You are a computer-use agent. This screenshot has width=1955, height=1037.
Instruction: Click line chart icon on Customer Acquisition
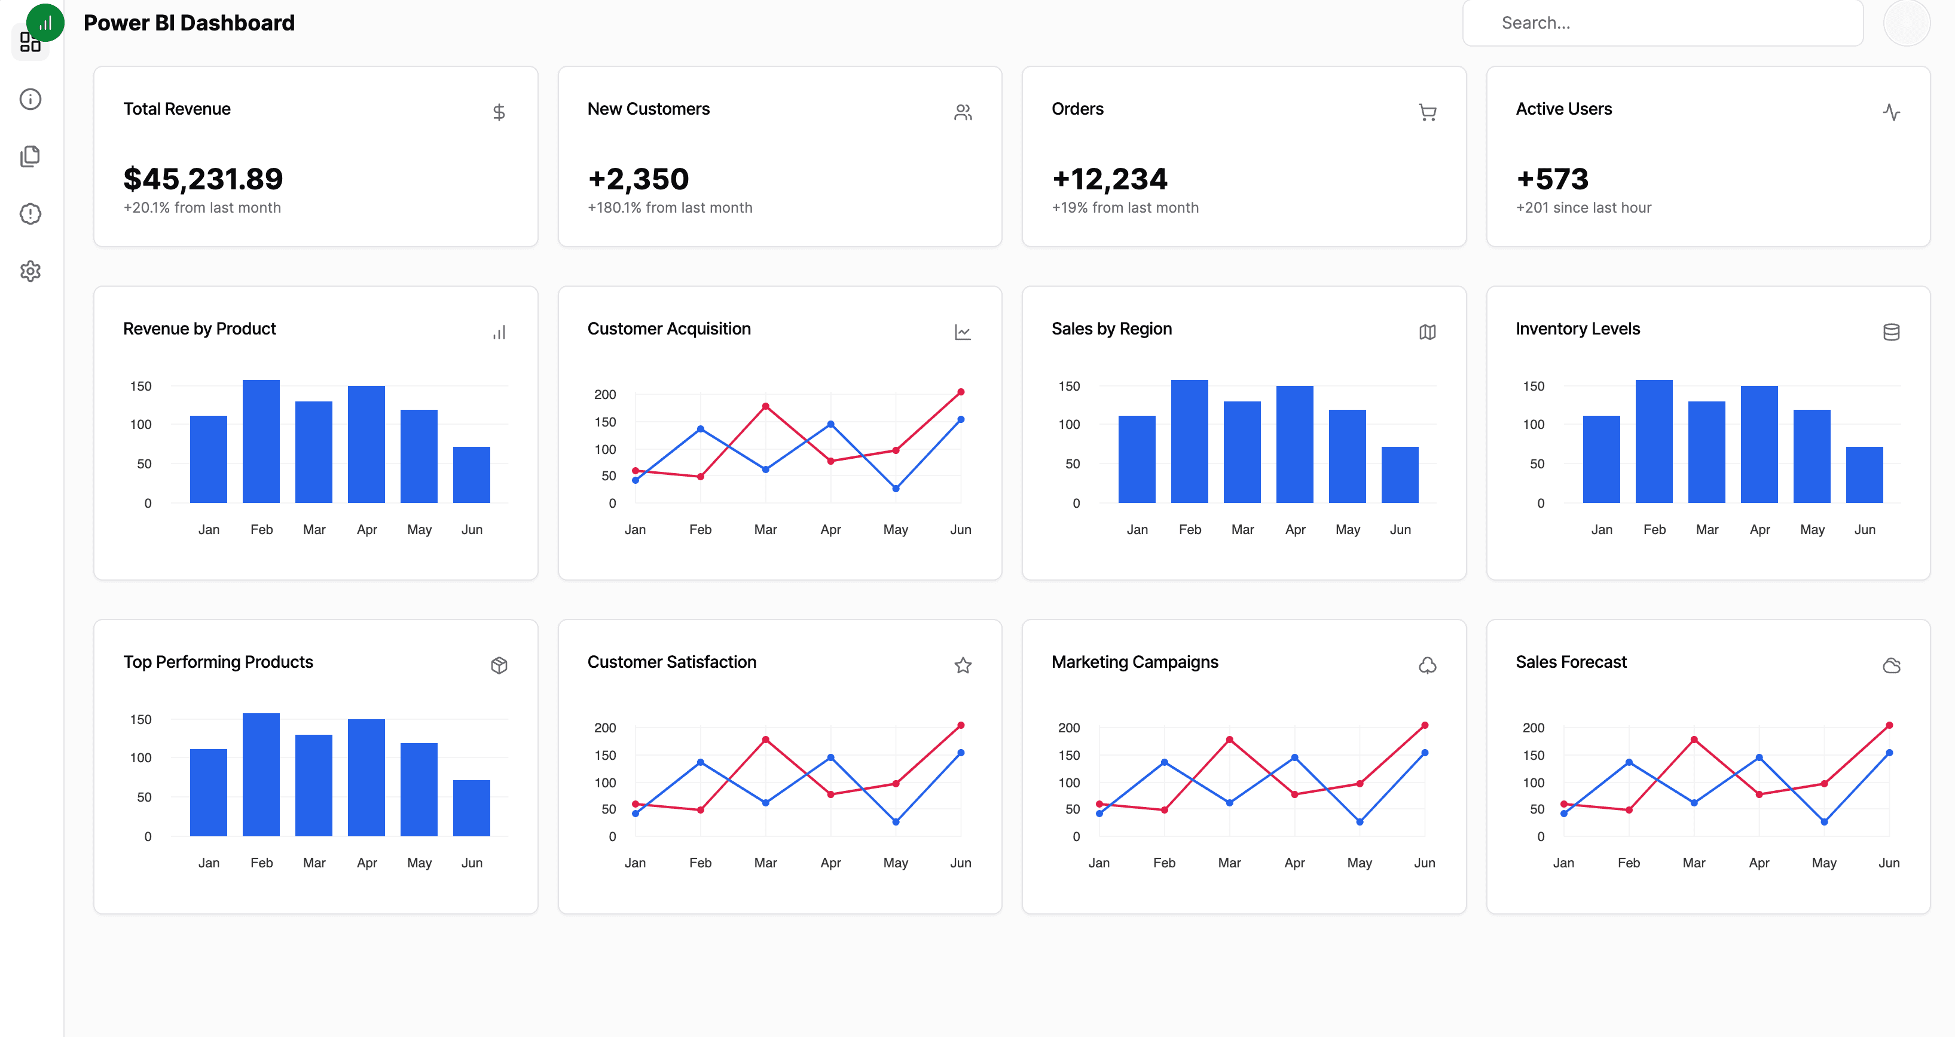coord(963,332)
